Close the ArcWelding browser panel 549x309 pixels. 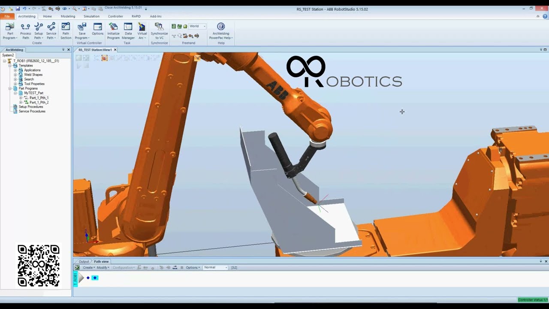68,50
